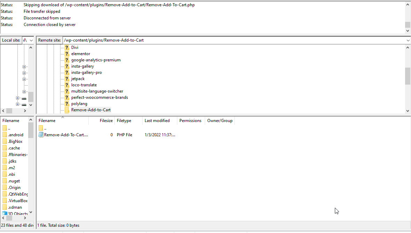Click the jetpack folder question mark icon
This screenshot has width=411, height=233.
(67, 79)
